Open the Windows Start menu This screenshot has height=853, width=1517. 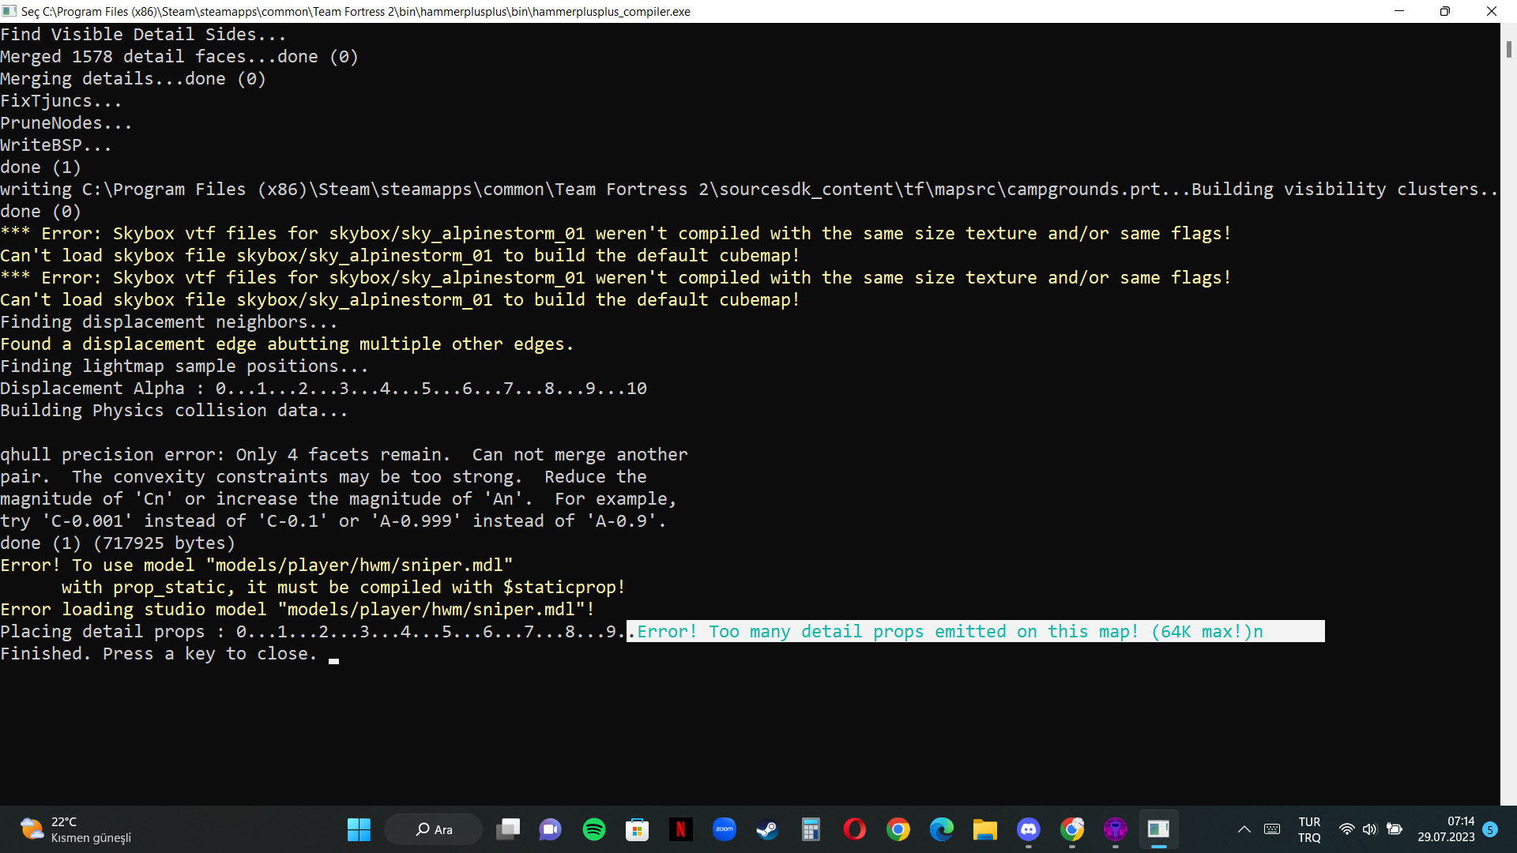coord(359,829)
